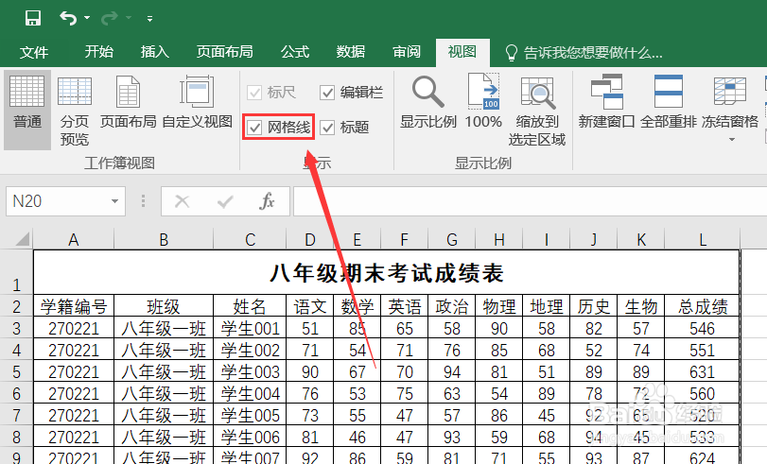Click the 班级 header cell
The height and width of the screenshot is (464, 767).
point(164,306)
